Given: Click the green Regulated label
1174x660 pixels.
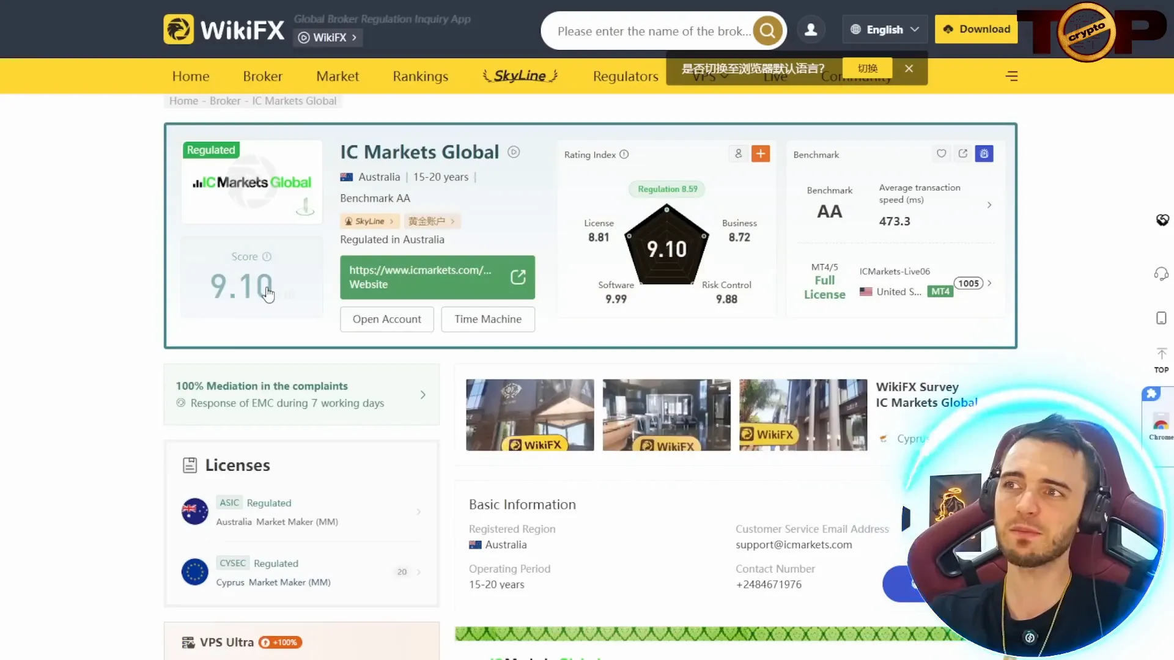Looking at the screenshot, I should coord(211,150).
